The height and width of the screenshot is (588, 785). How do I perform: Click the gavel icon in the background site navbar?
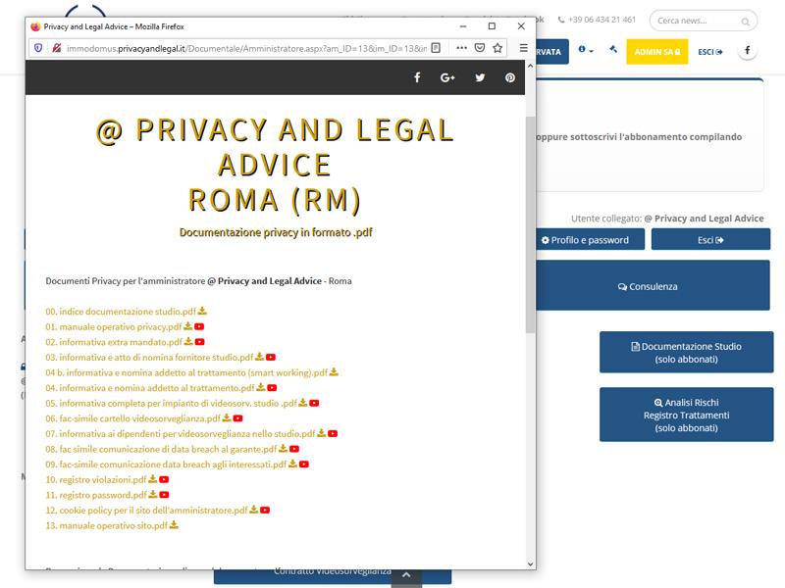click(613, 49)
